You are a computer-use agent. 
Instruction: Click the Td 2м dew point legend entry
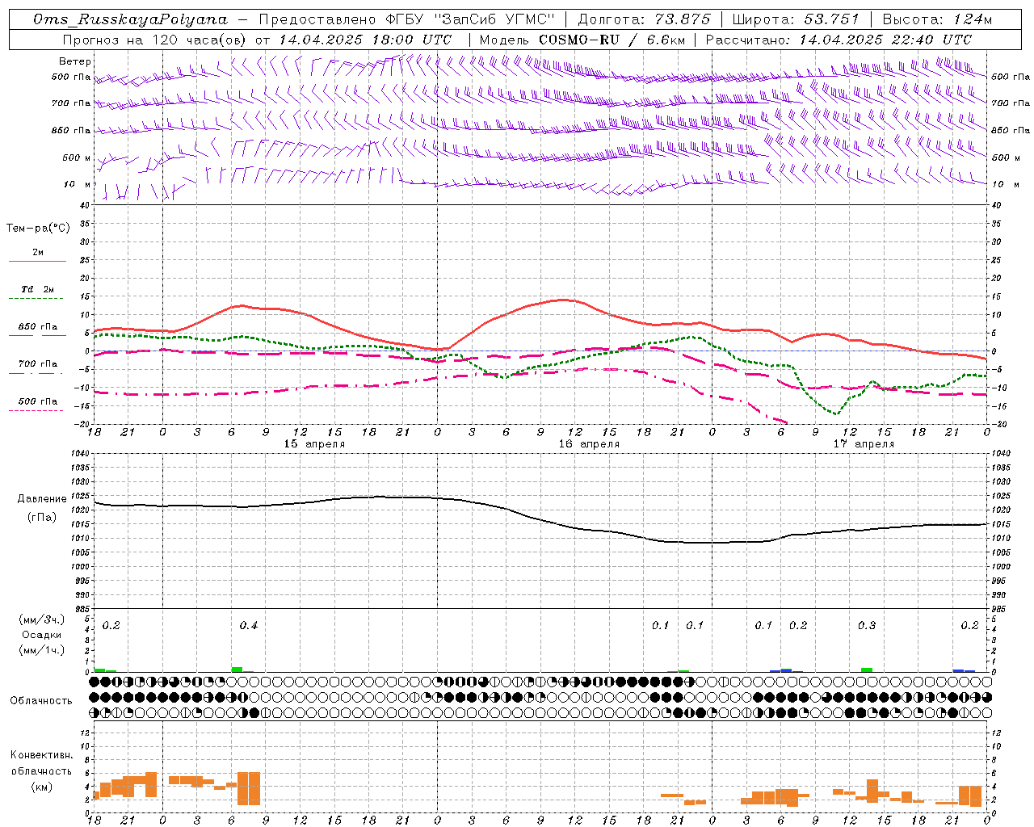click(38, 289)
